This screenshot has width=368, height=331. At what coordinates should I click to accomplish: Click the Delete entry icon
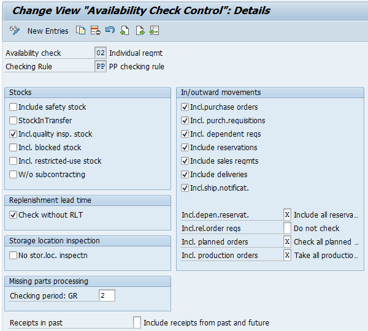point(96,31)
